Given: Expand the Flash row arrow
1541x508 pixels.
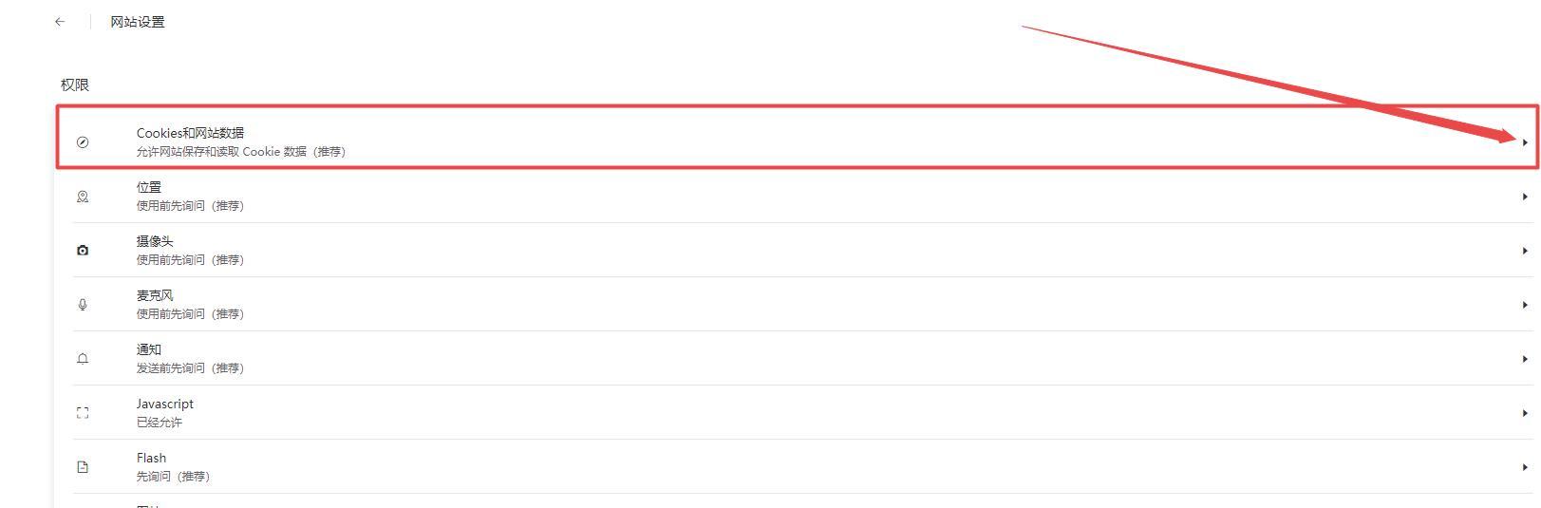Looking at the screenshot, I should pyautogui.click(x=1525, y=467).
